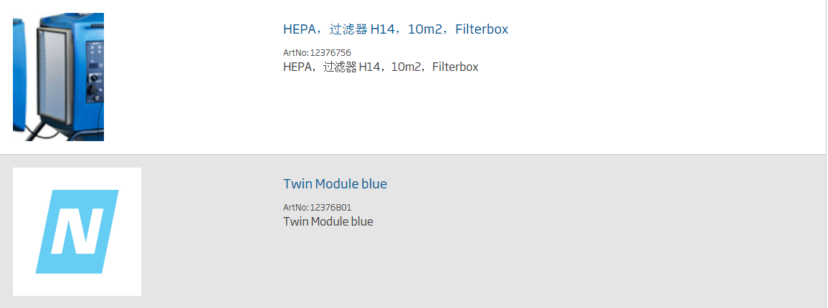Click the light blue N logo
The width and height of the screenshot is (828, 308).
77,231
